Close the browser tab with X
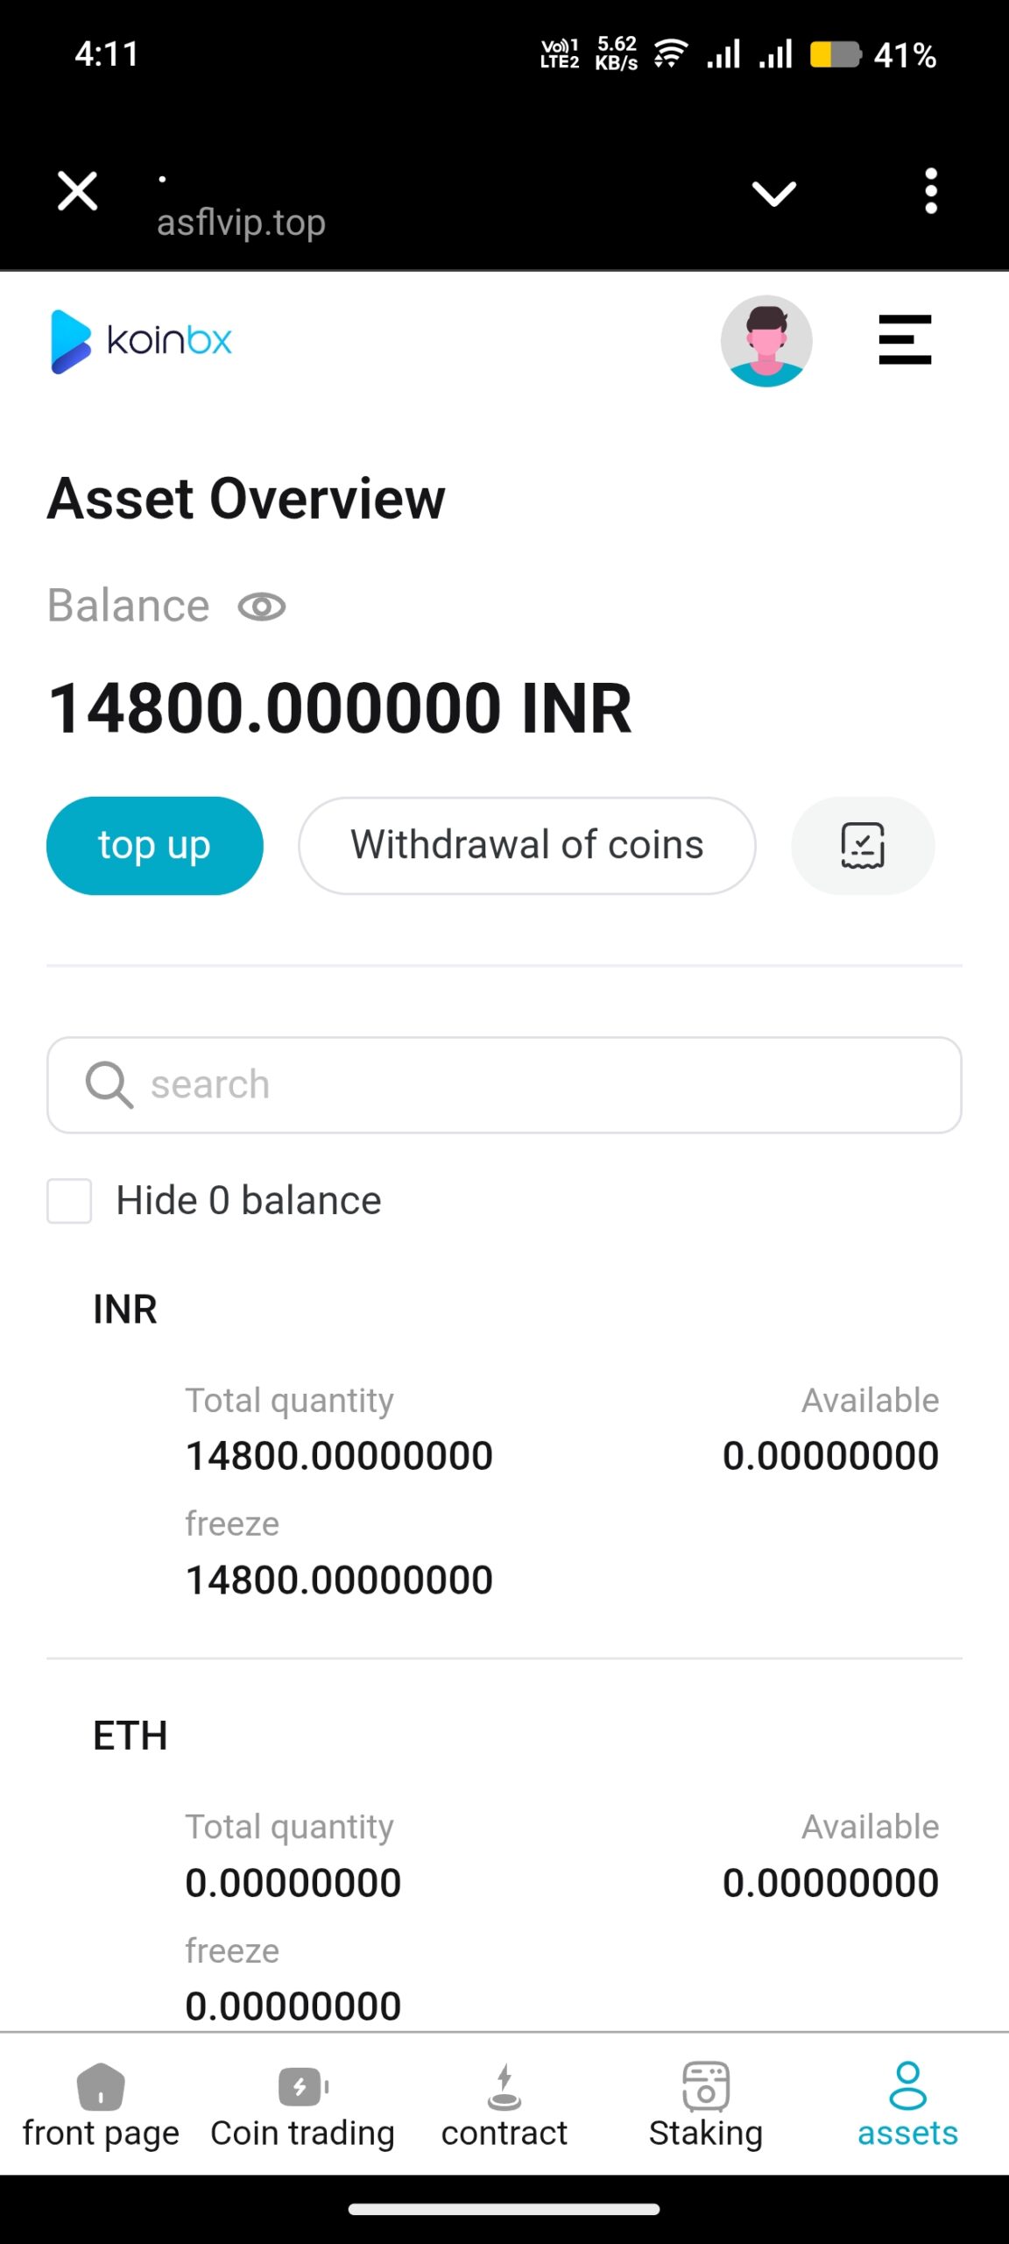This screenshot has width=1009, height=2244. pos(77,191)
